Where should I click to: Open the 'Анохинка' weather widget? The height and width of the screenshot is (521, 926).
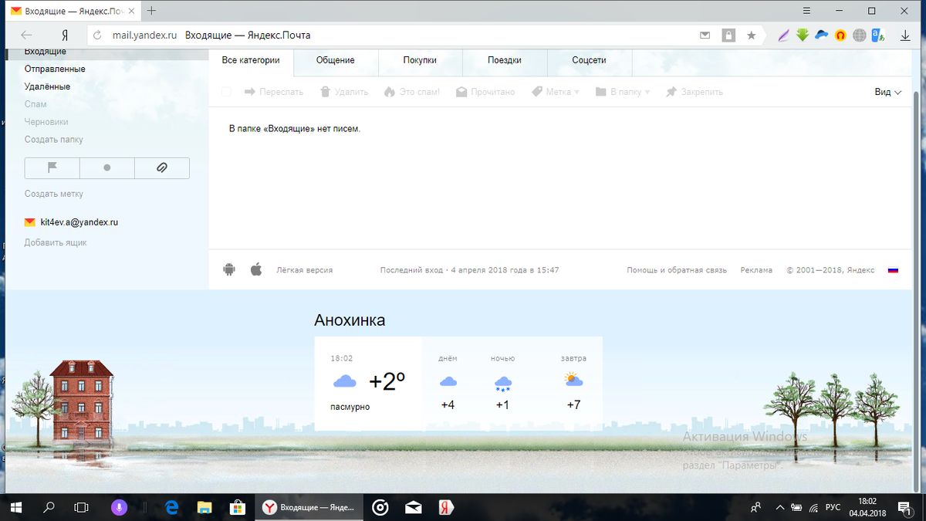(350, 320)
